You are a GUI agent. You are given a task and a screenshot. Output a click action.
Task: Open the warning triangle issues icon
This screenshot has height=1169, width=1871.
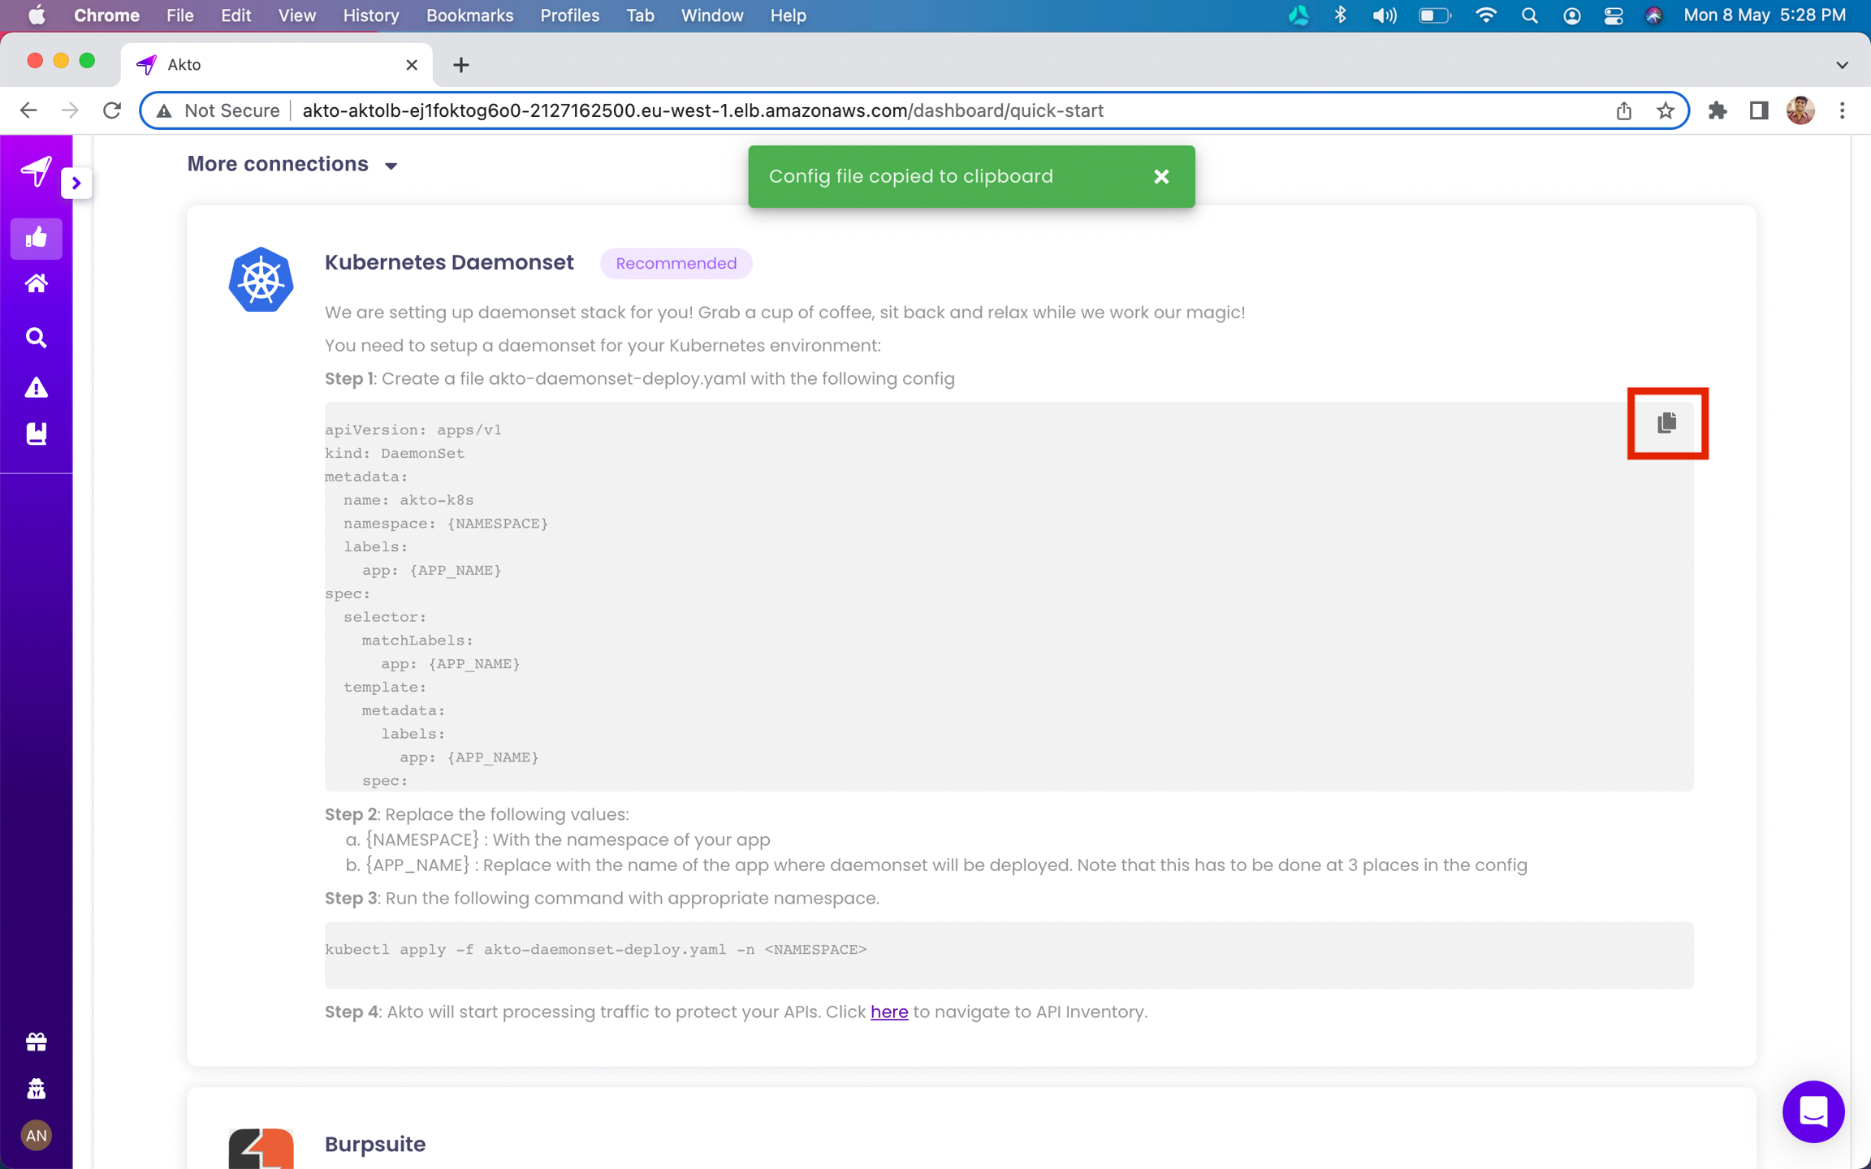click(36, 387)
